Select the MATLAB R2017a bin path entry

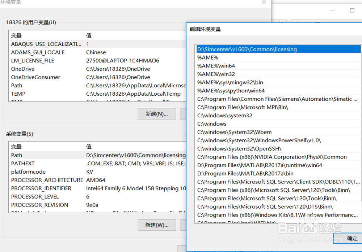pos(253,173)
